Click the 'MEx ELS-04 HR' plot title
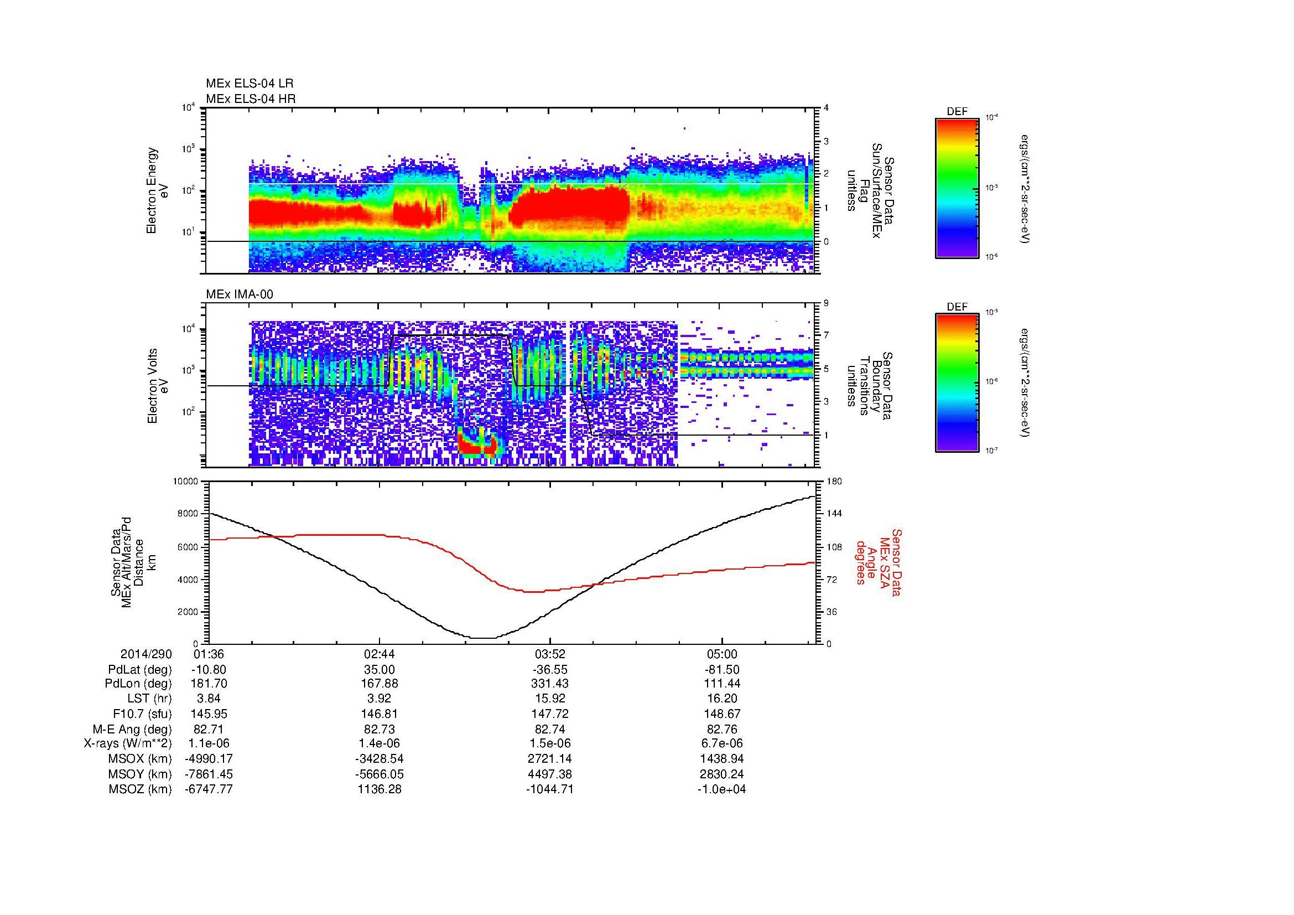 click(251, 99)
